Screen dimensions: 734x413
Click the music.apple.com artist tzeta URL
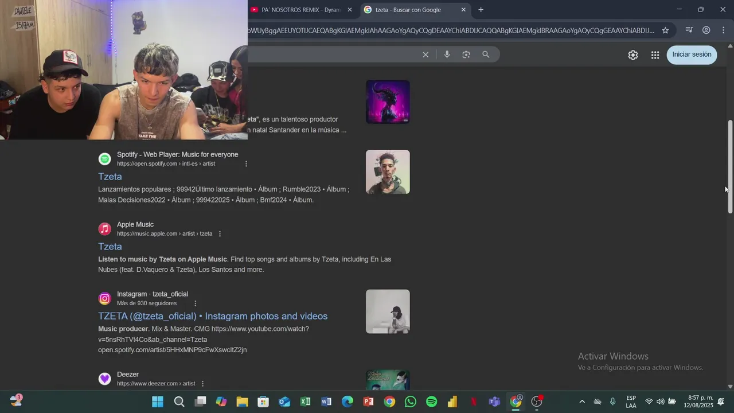(165, 234)
